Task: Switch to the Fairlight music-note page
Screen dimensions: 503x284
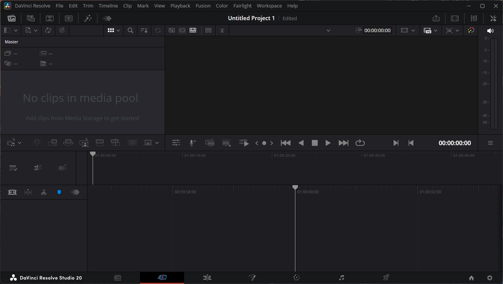Action: click(x=341, y=278)
